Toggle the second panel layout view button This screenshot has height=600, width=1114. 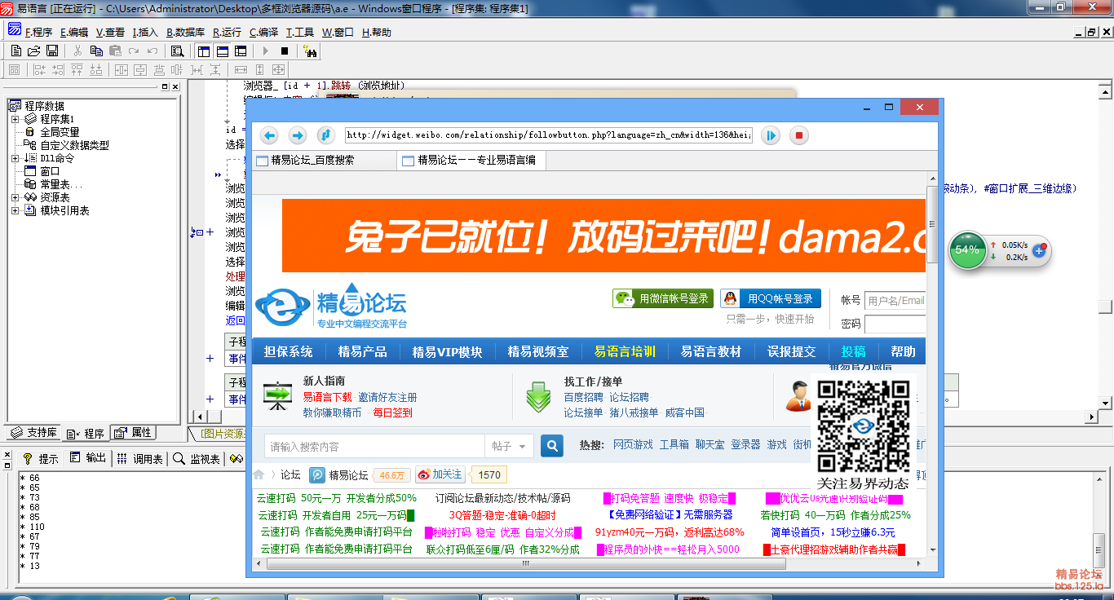pyautogui.click(x=221, y=51)
